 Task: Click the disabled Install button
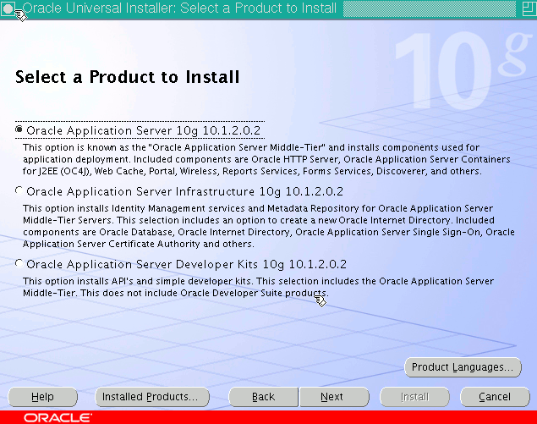(x=414, y=397)
